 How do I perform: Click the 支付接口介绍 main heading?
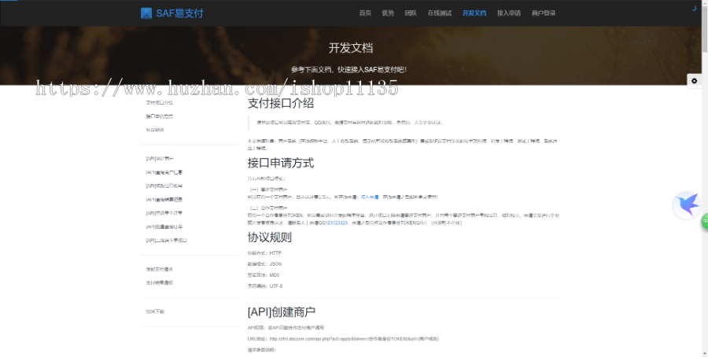(x=280, y=103)
